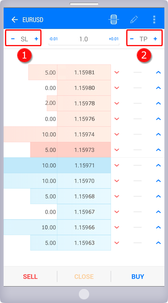Screen dimensions: 168x303
Task: Toggle the depth of market spread view icon
Action: (114, 20)
